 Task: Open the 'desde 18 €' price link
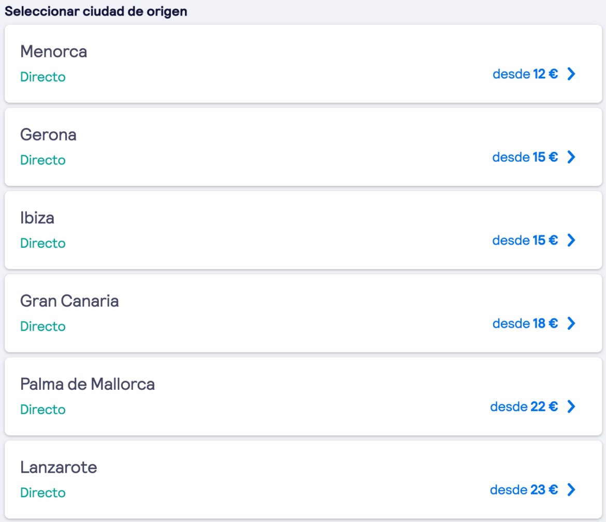click(525, 323)
